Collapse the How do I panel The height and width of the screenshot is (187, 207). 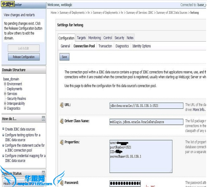pos(43,119)
